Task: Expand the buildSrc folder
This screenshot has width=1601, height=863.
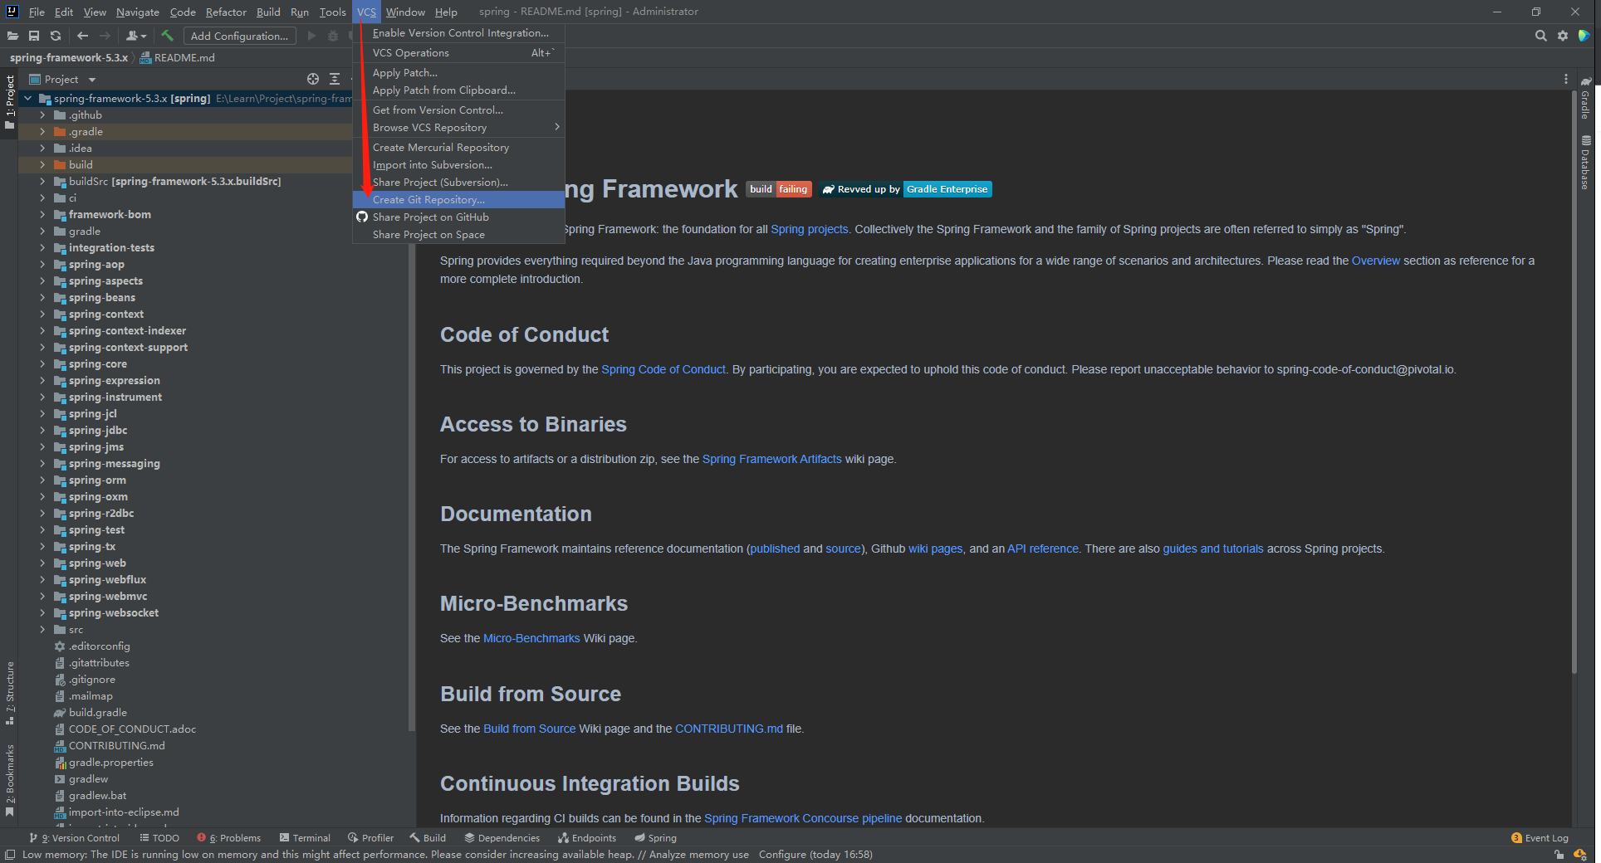Action: (x=42, y=181)
